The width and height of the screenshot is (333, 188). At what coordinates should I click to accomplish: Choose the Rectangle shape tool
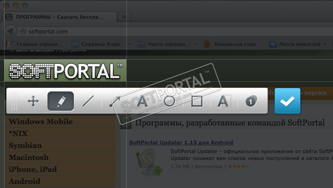click(197, 101)
